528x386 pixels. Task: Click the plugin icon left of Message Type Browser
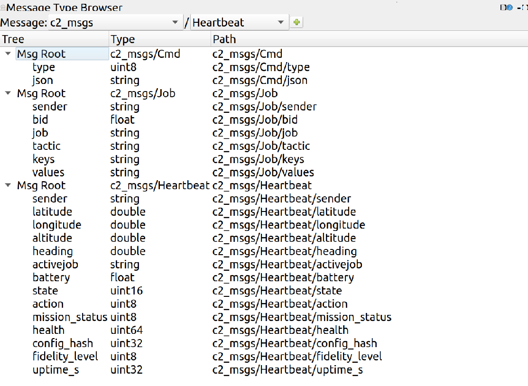[x=3, y=8]
